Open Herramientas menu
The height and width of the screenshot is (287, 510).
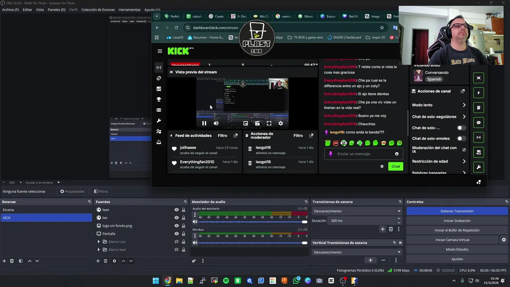pos(129,10)
